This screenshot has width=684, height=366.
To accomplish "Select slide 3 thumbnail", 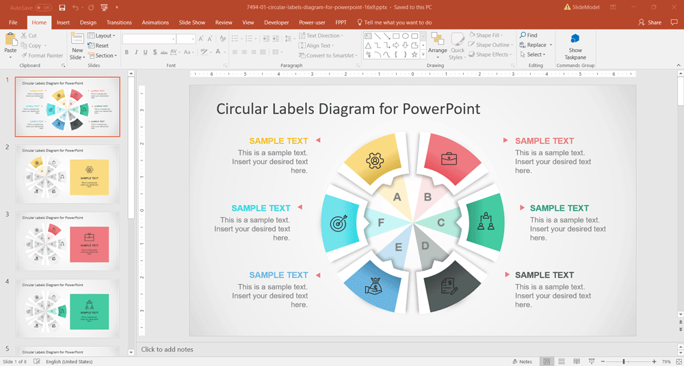I will 67,241.
